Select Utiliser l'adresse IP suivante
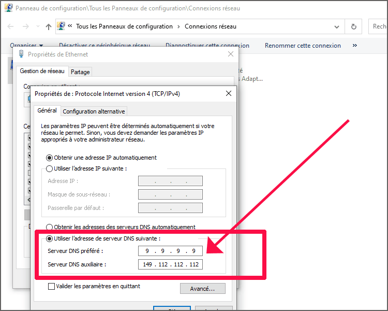The width and height of the screenshot is (388, 311). click(x=86, y=168)
